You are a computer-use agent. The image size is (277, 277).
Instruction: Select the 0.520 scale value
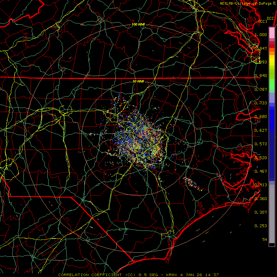pos(261,158)
